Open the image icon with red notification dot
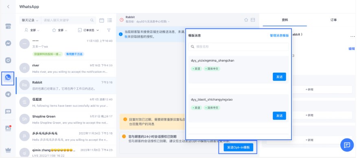 click(8, 128)
